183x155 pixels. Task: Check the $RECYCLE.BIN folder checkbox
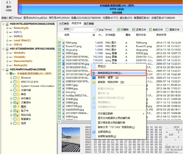(x=15, y=82)
